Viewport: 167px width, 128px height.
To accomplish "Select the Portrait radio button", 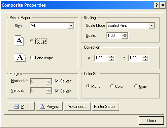I will pos(32,41).
